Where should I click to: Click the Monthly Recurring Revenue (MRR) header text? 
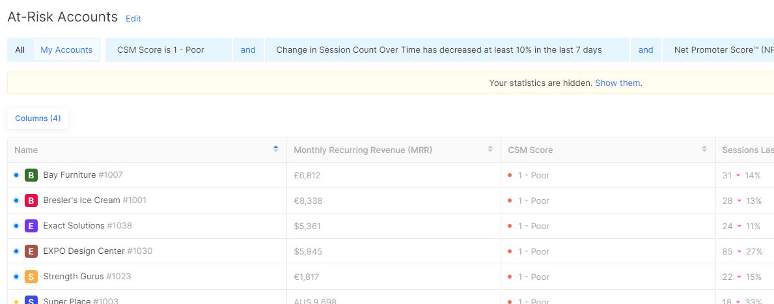[363, 150]
